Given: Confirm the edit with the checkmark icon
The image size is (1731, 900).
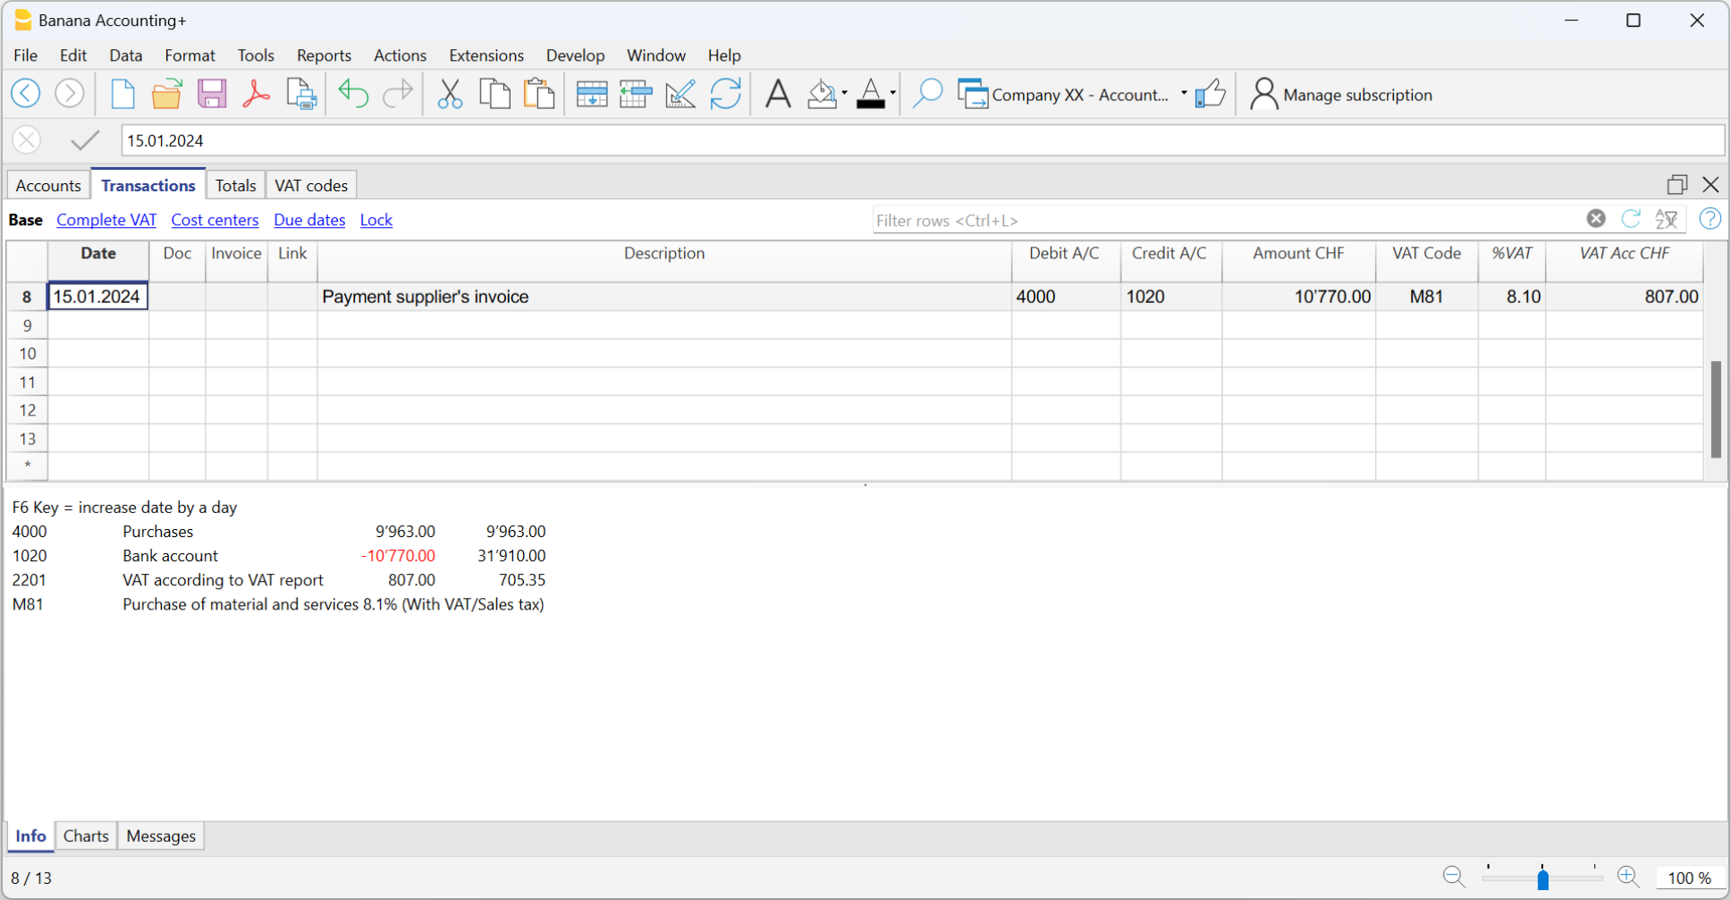Looking at the screenshot, I should tap(85, 140).
